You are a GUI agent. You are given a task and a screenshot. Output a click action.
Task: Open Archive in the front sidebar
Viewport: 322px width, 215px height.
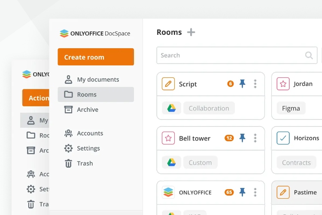pyautogui.click(x=96, y=110)
